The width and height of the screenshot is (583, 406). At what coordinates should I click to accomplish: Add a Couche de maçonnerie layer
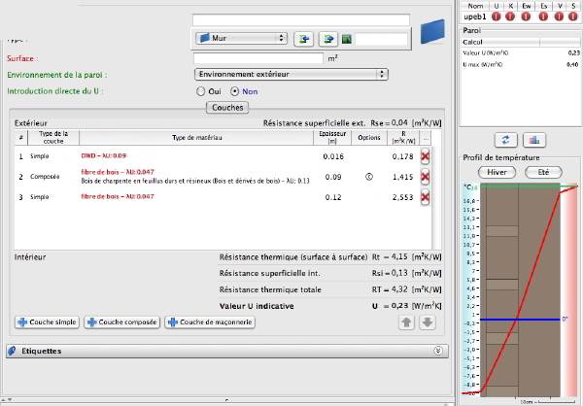210,321
